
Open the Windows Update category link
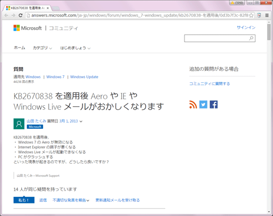[x=84, y=77]
